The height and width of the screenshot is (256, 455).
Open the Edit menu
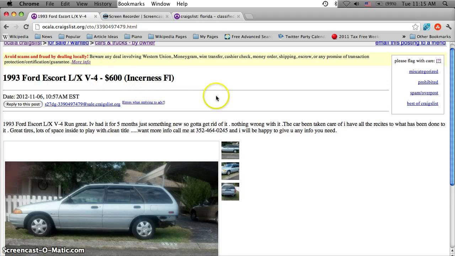[x=65, y=4]
